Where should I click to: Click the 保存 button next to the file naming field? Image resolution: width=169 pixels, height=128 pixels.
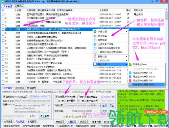coord(104,111)
